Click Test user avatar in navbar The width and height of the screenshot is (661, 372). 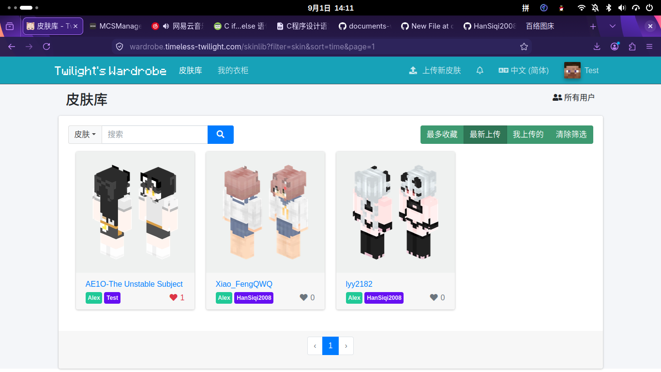[572, 71]
